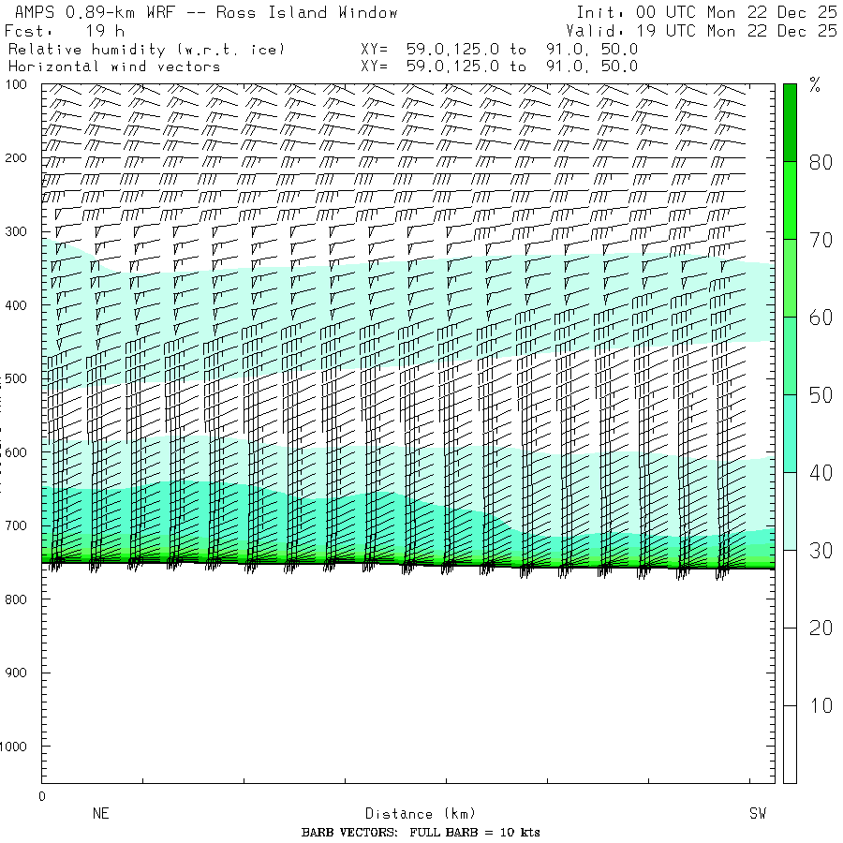Click the 50-60 colorbar segment
The width and height of the screenshot is (843, 843).
tap(790, 356)
